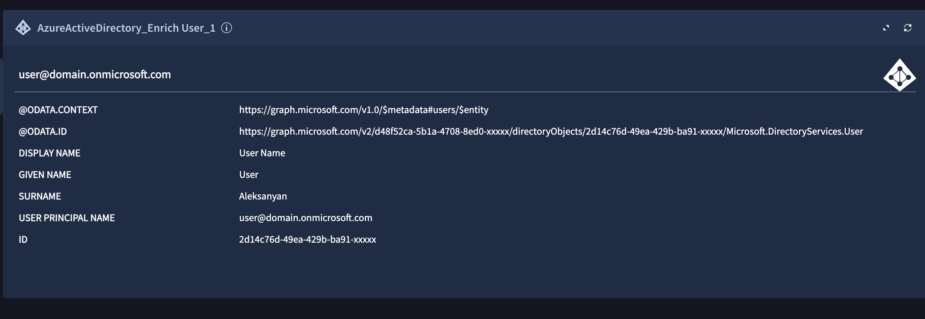Screen dimensions: 925x319
Task: Expand the widget to full screen
Action: tap(886, 28)
